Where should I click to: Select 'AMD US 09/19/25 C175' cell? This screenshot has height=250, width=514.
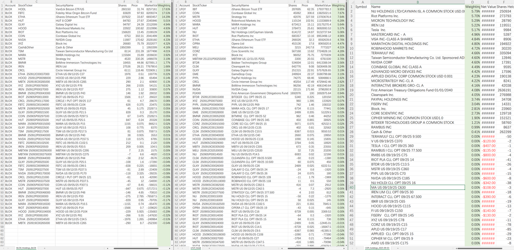pyautogui.click(x=418, y=243)
